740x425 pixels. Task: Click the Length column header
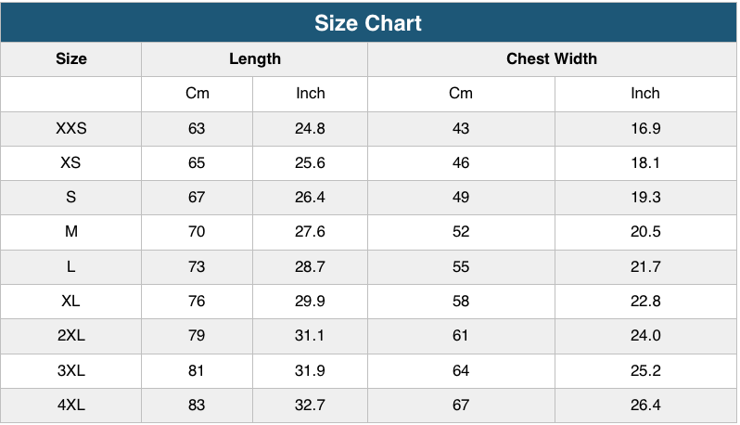tap(255, 59)
